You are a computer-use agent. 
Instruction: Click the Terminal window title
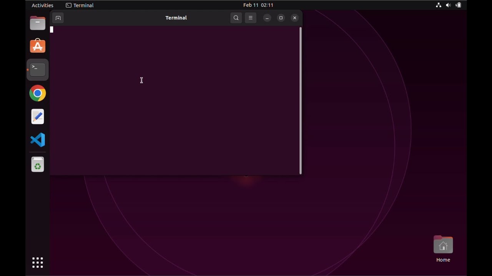pyautogui.click(x=176, y=18)
